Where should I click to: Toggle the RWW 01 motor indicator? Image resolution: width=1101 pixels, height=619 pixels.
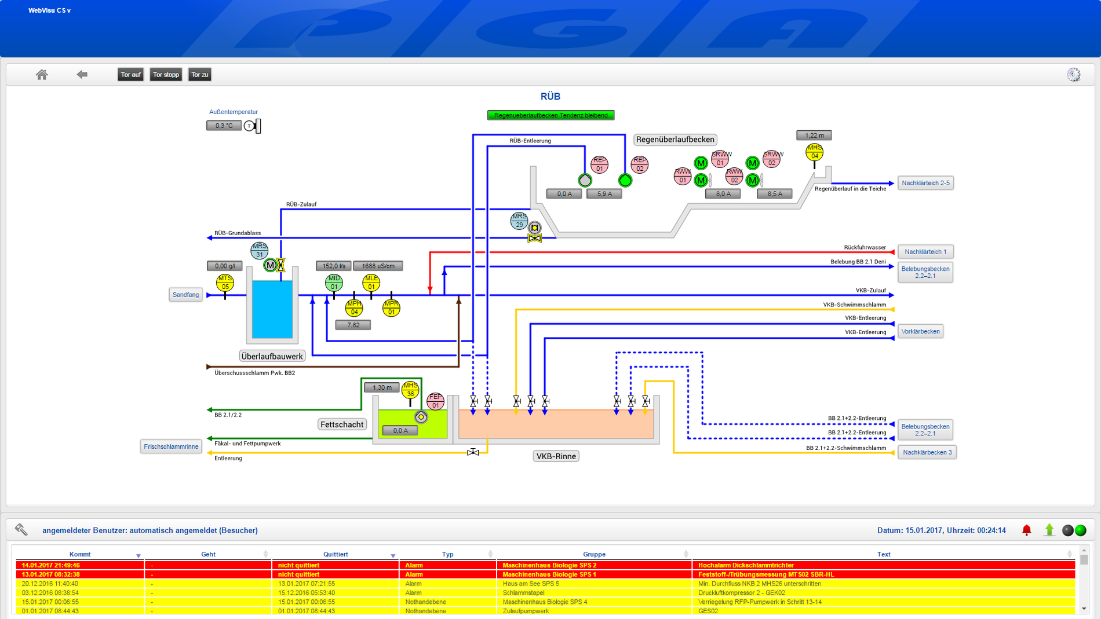[701, 180]
